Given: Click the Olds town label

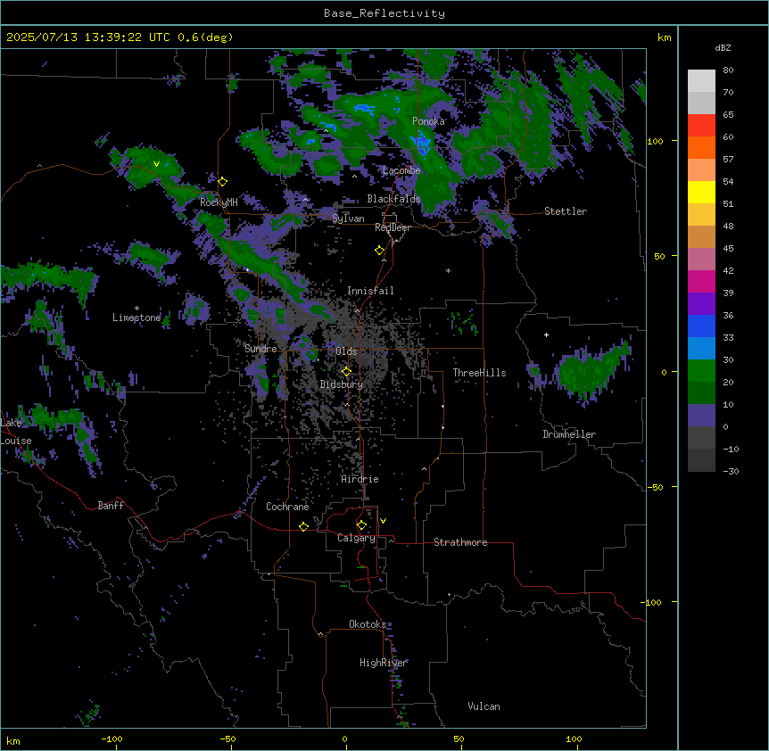Looking at the screenshot, I should tap(346, 351).
